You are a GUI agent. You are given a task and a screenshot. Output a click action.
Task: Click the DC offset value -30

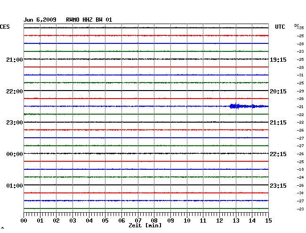click(x=300, y=193)
